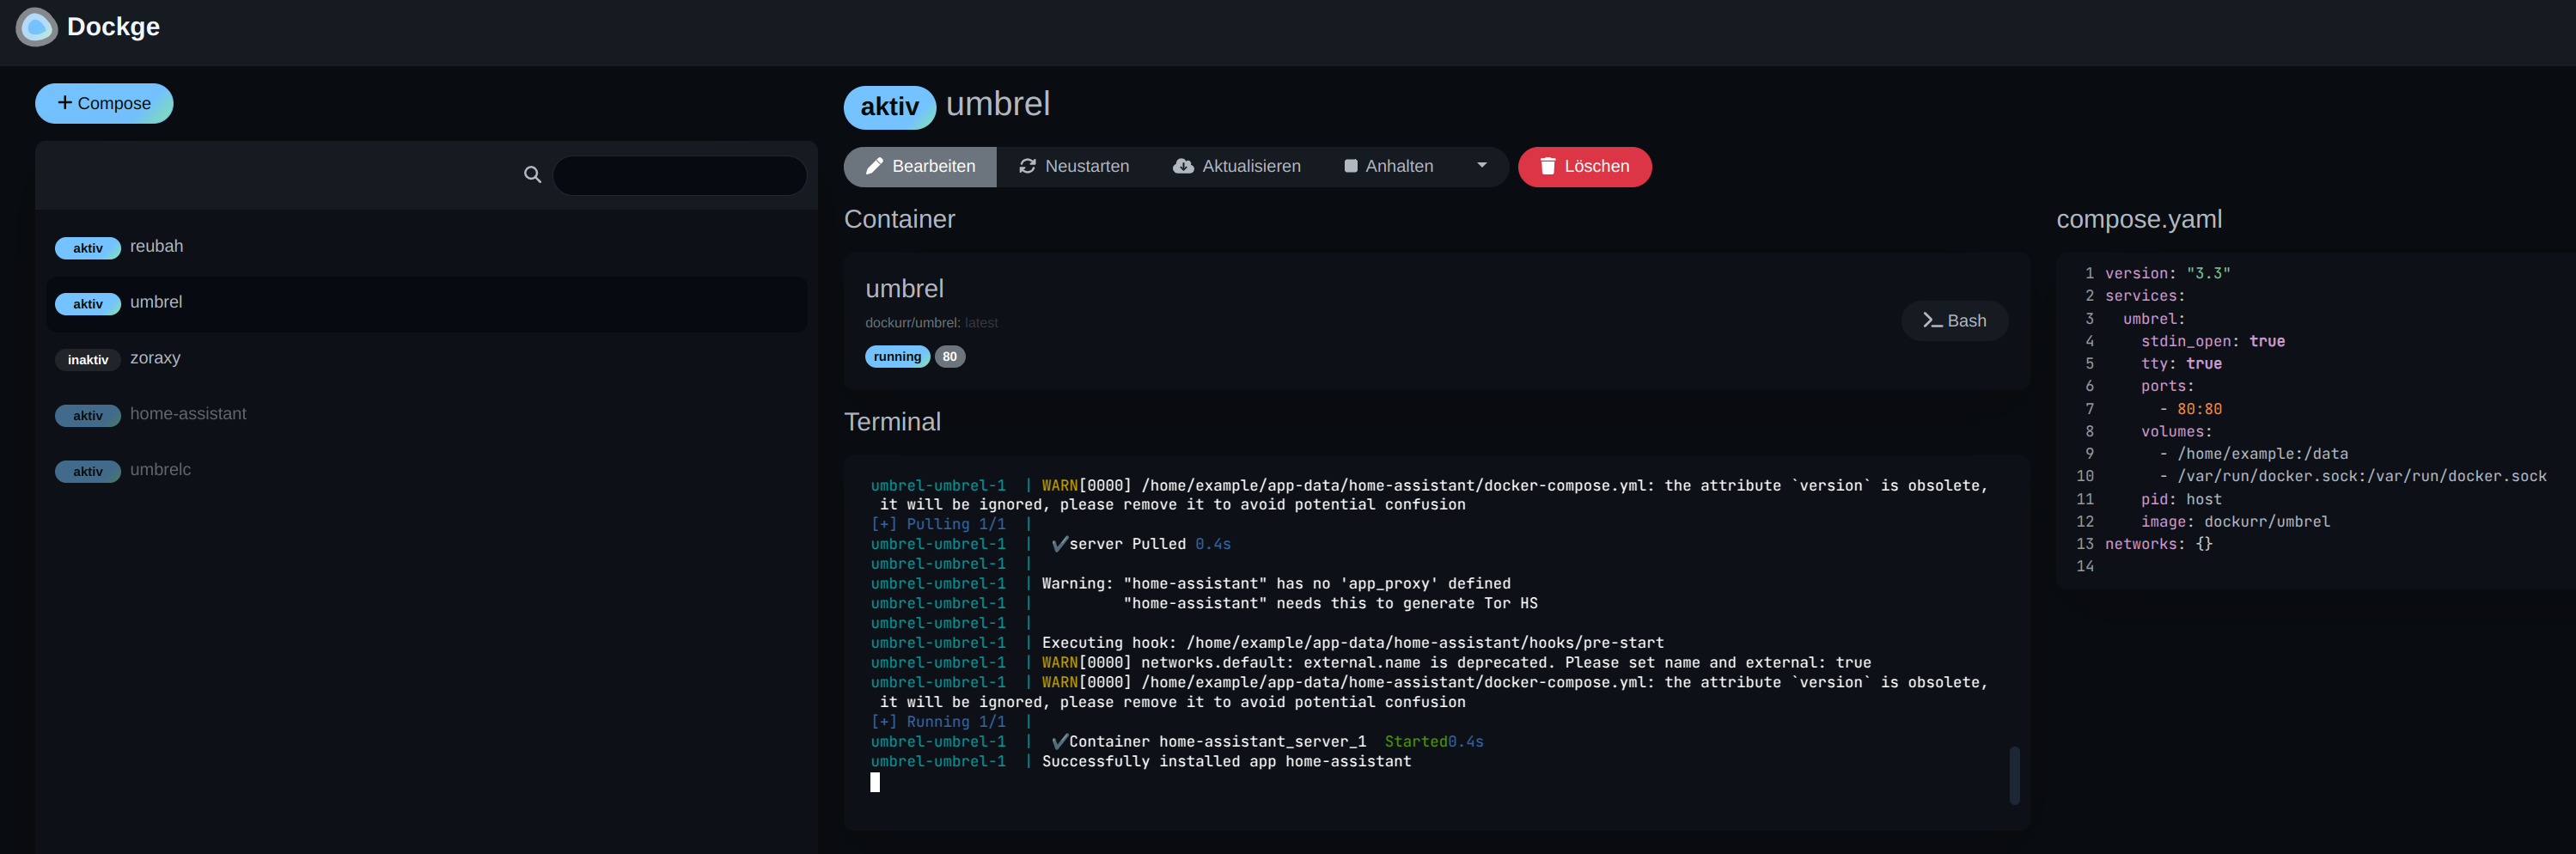Screen dimensions: 2576x854
Task: Click the Bearbeiten edit button
Action: click(920, 167)
